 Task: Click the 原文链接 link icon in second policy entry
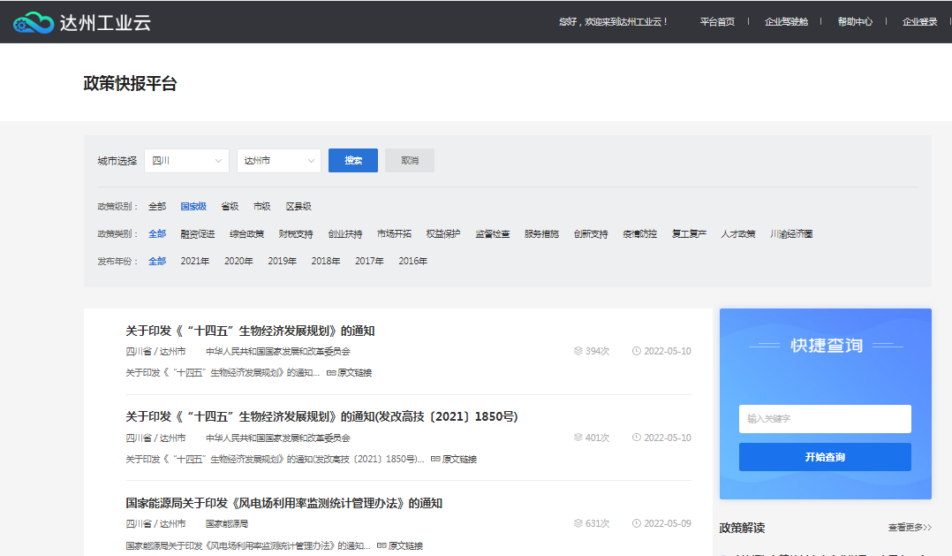435,460
